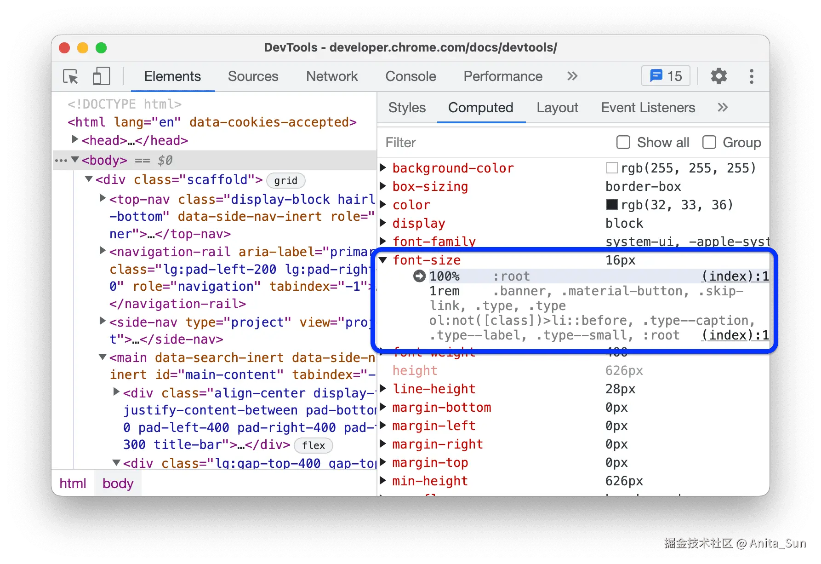821x564 pixels.
Task: Expand the margin-left property
Action: click(383, 426)
